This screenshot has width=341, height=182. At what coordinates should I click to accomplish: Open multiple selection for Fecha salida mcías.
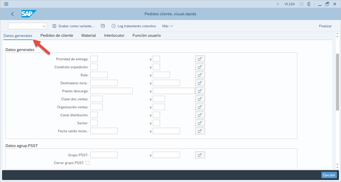point(200,131)
